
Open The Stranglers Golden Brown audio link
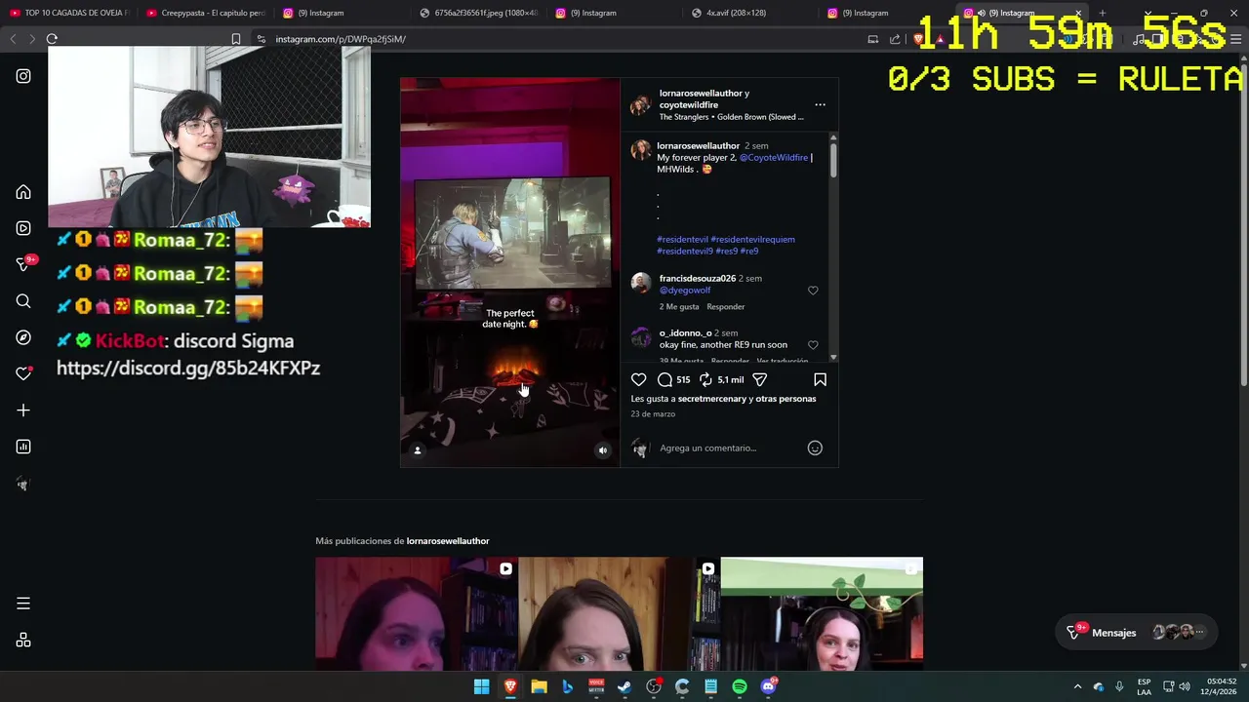coord(732,117)
